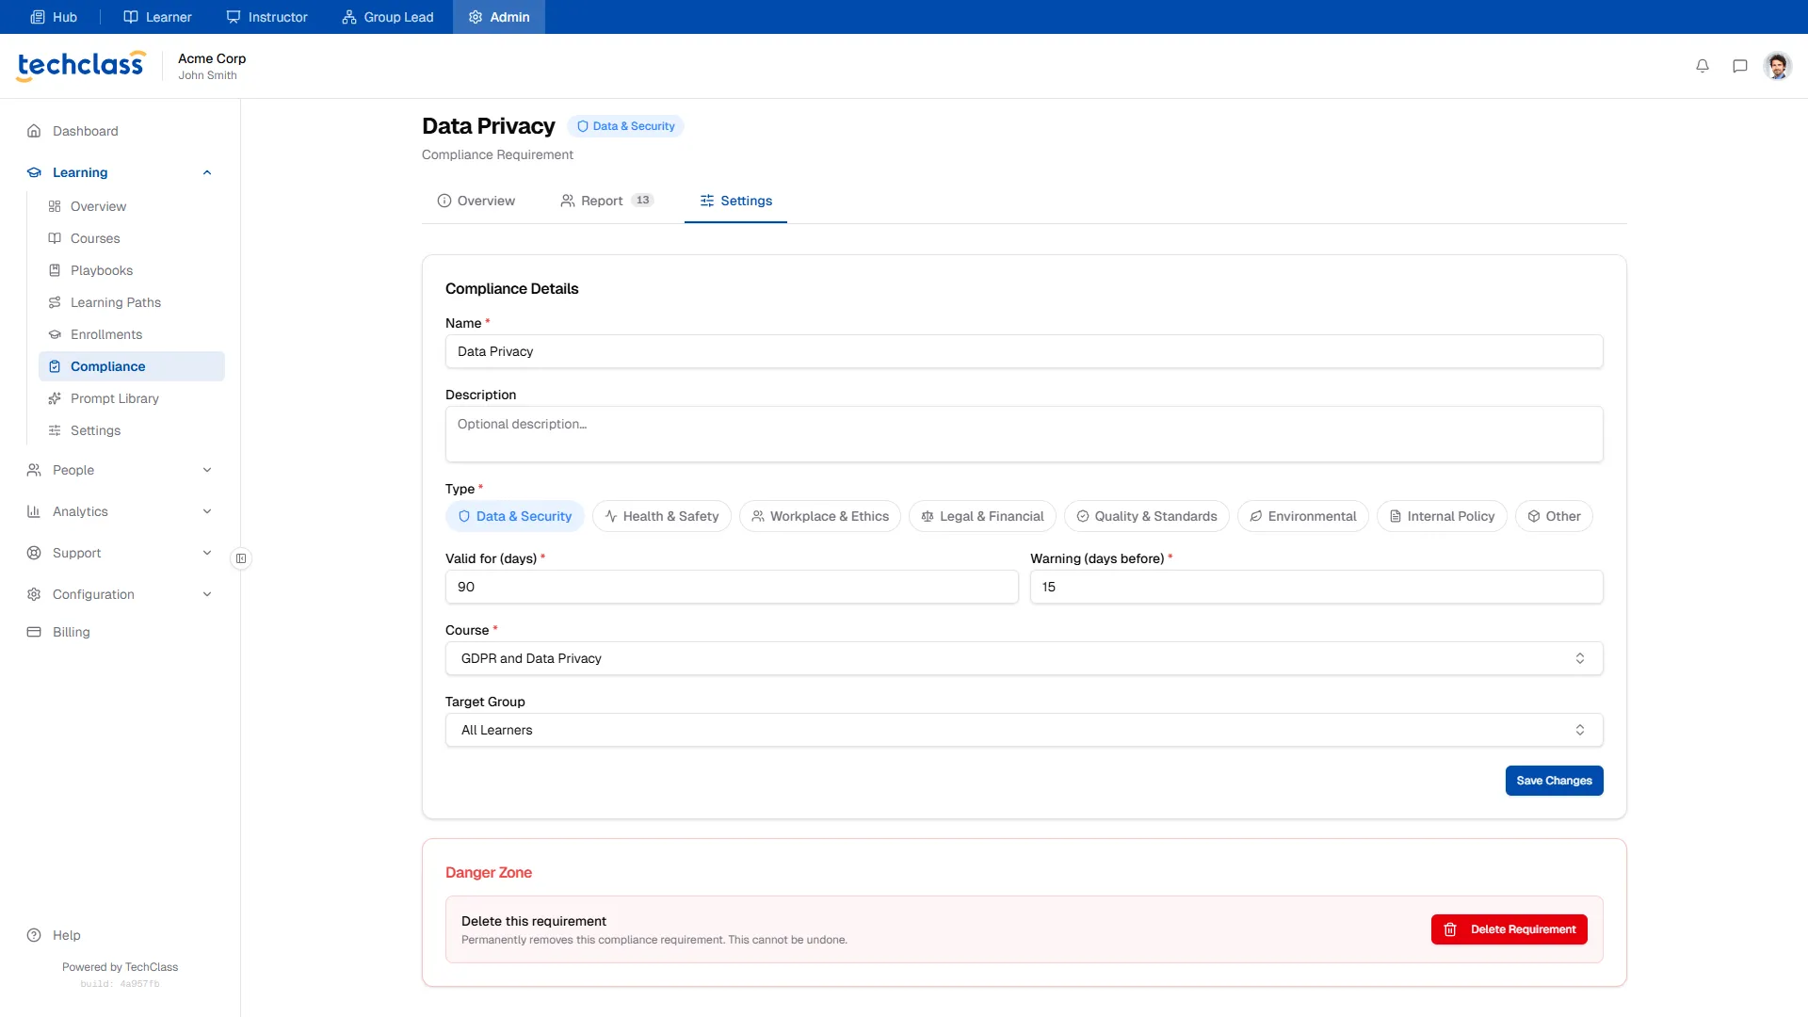Open the Report tab
This screenshot has width=1808, height=1017.
coord(606,201)
